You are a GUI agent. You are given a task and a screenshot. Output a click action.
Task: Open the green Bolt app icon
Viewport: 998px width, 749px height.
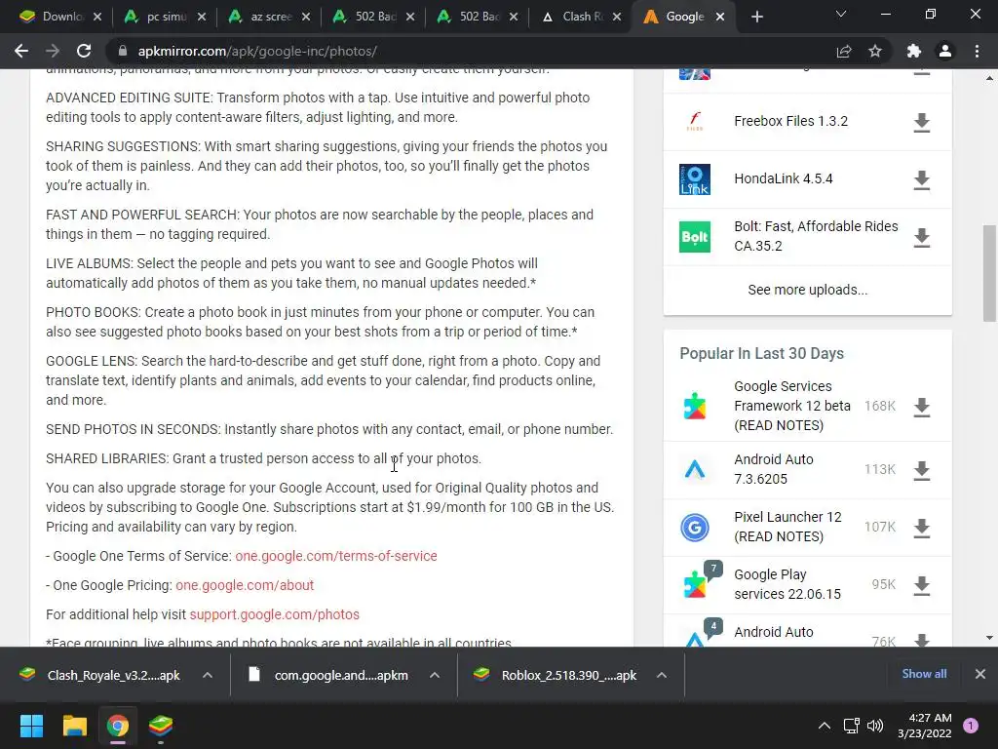click(x=694, y=237)
